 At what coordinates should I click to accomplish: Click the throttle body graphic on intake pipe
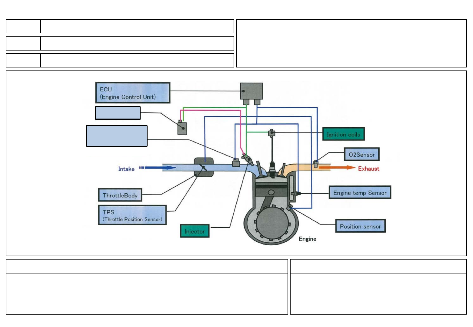click(204, 167)
